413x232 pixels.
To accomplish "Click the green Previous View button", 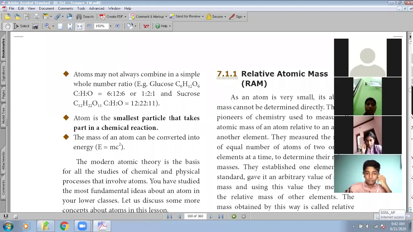I will point(234,217).
